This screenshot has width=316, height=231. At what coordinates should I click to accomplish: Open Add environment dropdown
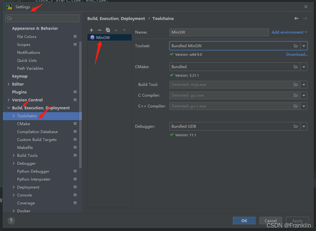[x=289, y=32]
